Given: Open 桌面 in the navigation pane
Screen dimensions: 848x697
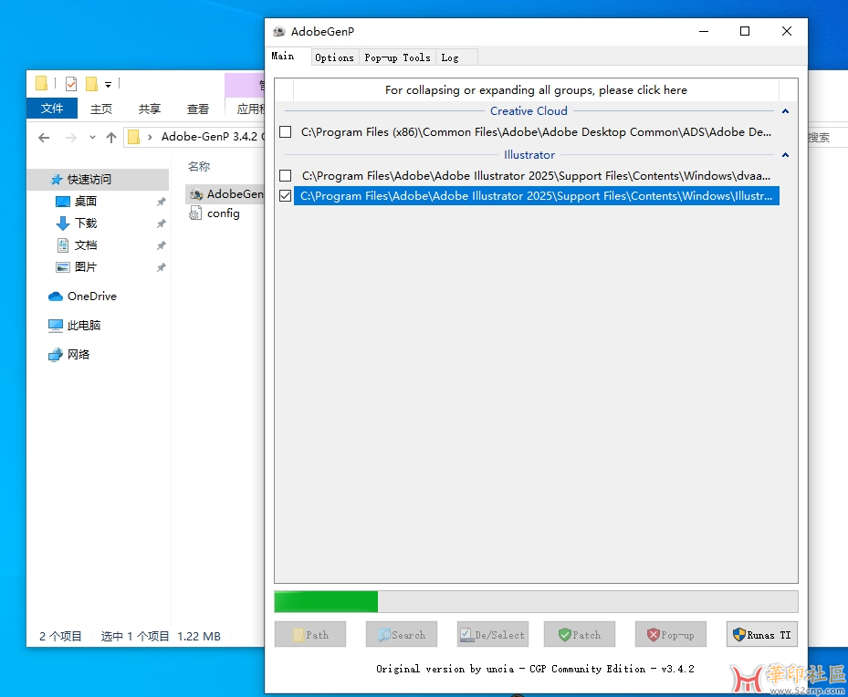Looking at the screenshot, I should coord(86,202).
